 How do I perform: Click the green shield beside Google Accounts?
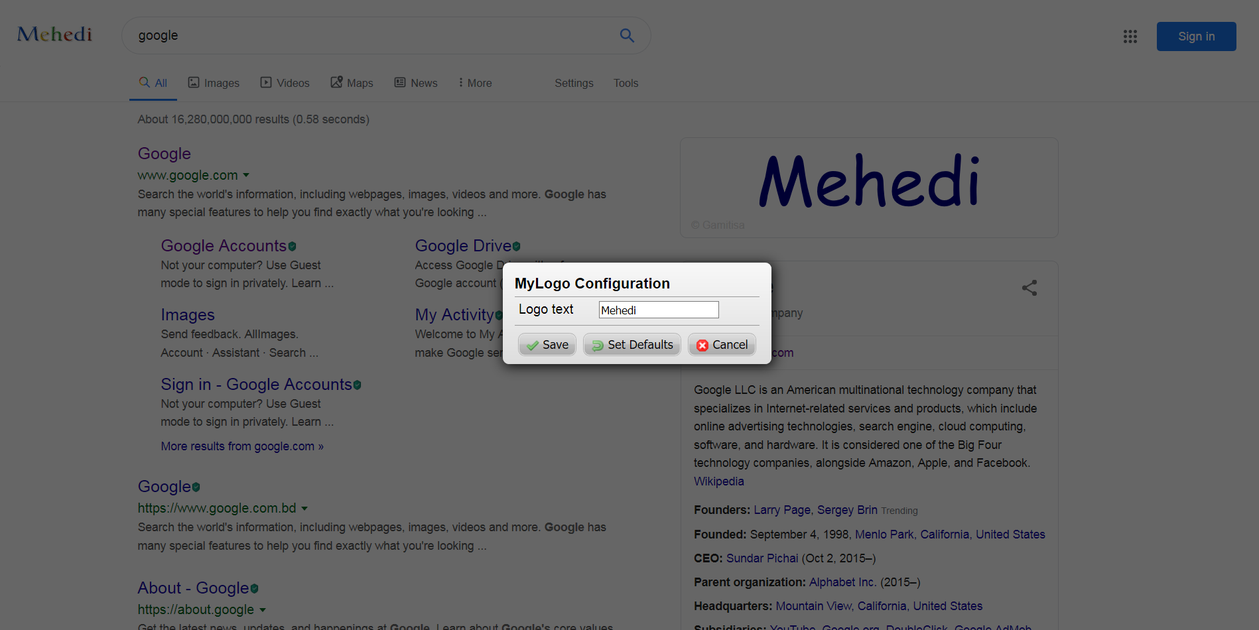click(292, 247)
